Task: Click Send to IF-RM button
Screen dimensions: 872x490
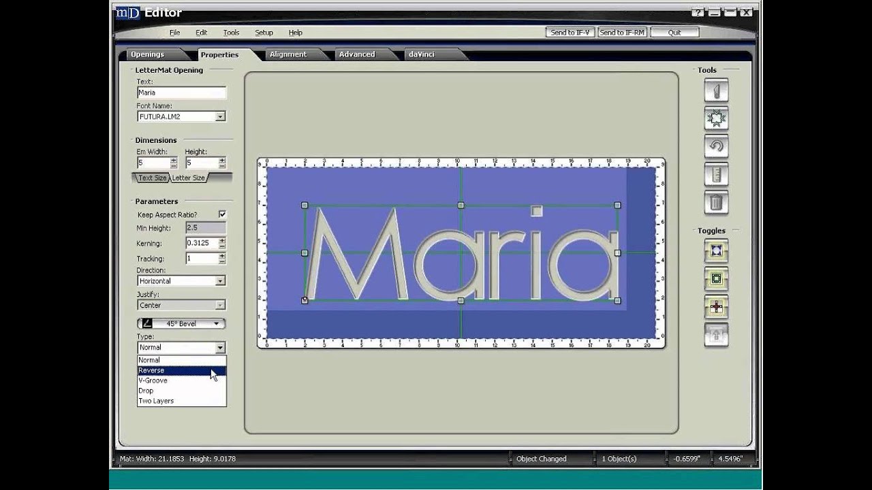Action: (x=622, y=33)
